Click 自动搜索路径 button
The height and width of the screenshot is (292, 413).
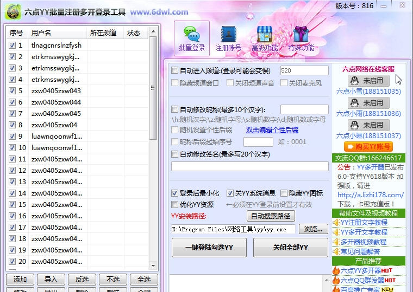pyautogui.click(x=271, y=216)
